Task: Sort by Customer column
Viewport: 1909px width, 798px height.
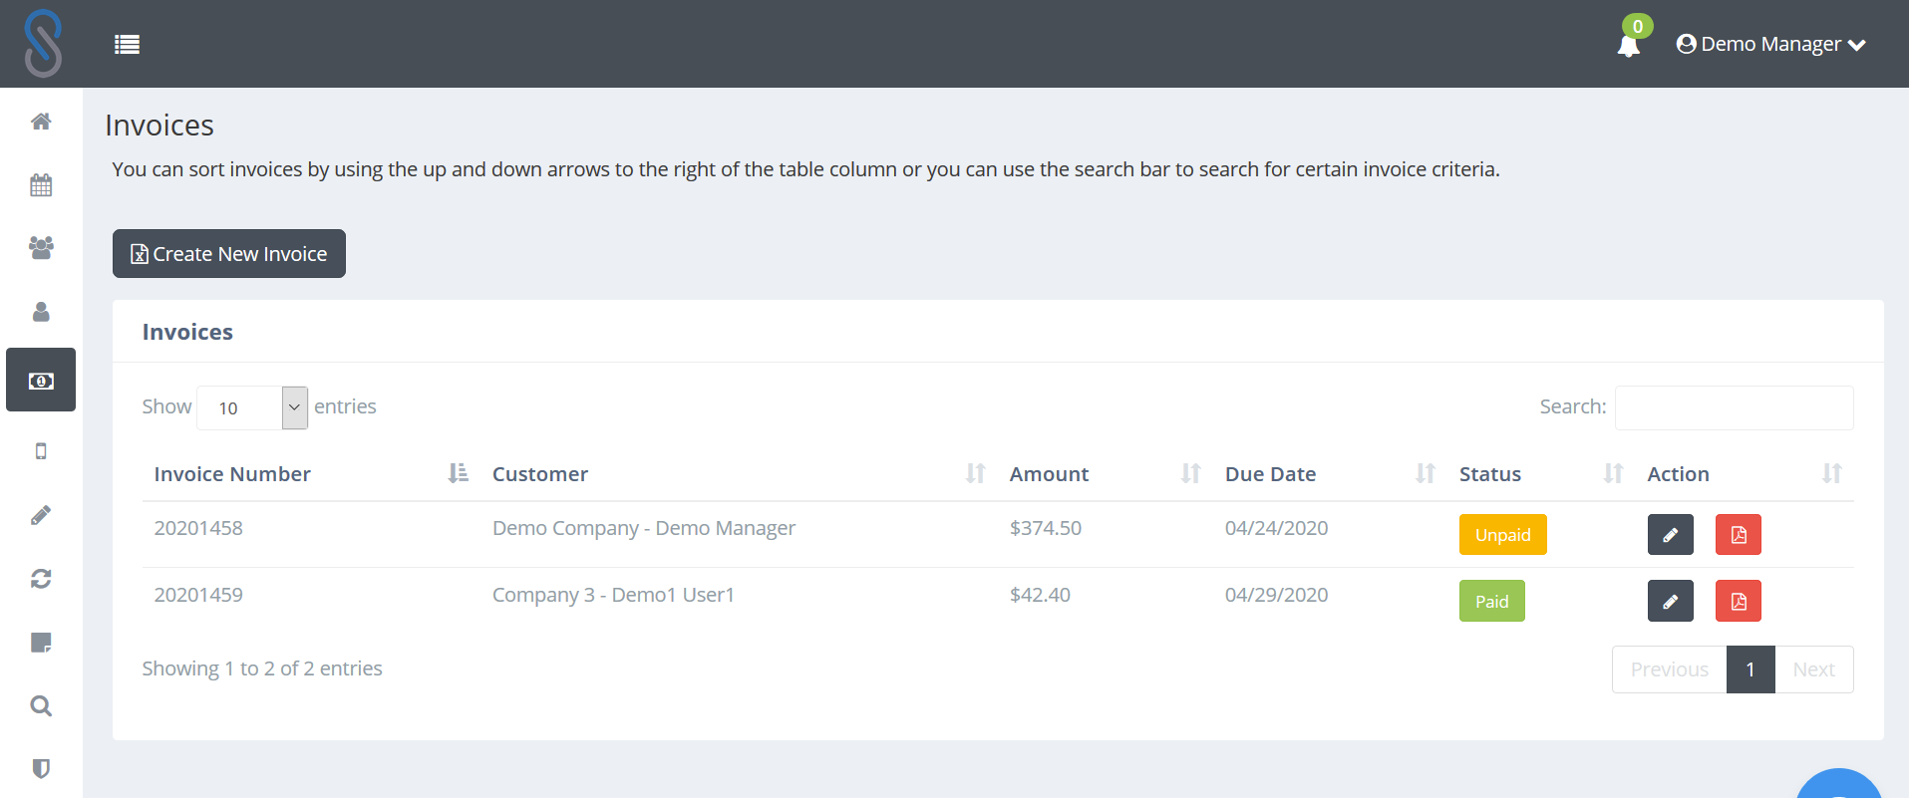Action: pos(739,474)
